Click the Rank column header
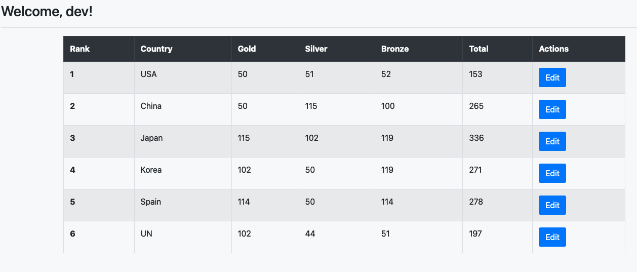This screenshot has width=637, height=272. [x=80, y=49]
